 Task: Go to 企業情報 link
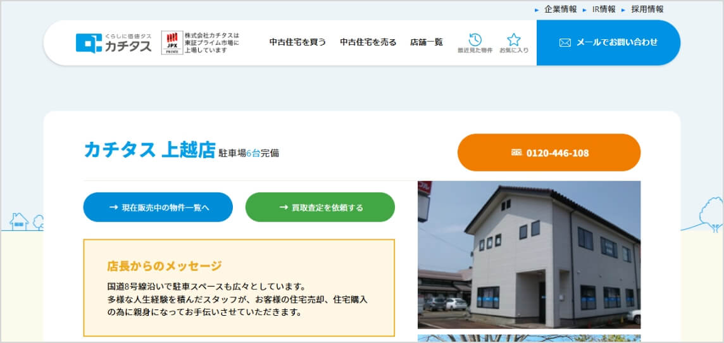point(561,9)
